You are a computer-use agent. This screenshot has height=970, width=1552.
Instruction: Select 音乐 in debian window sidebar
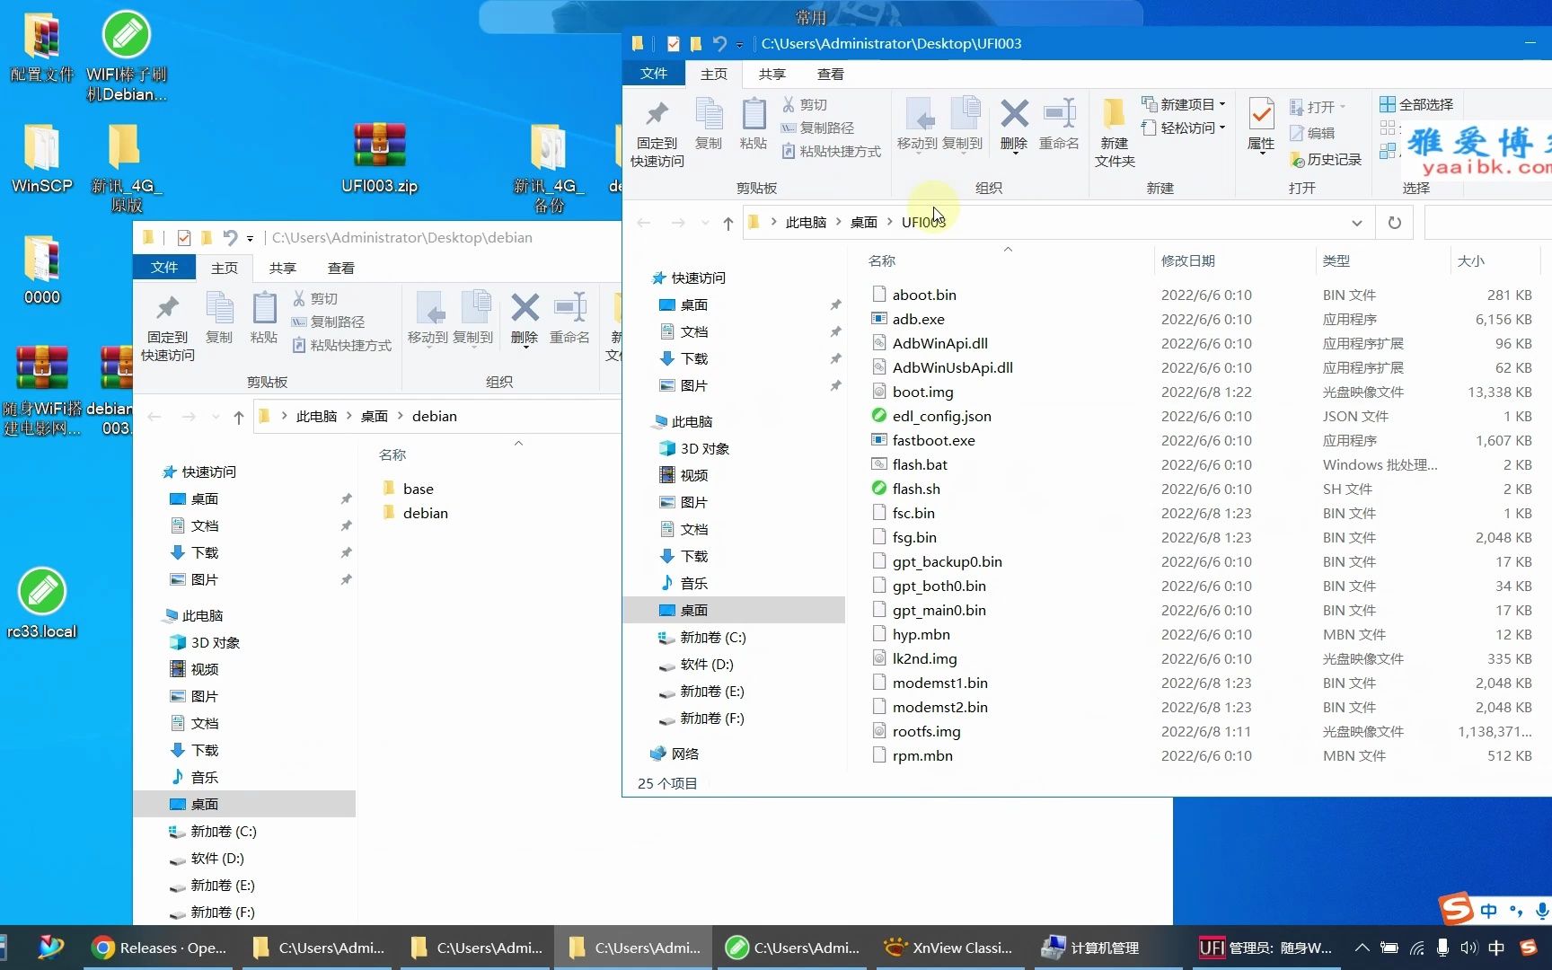click(x=205, y=778)
